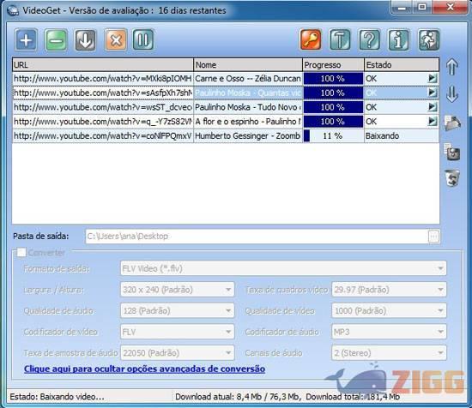Click the copy-and-save list icon

(x=452, y=151)
